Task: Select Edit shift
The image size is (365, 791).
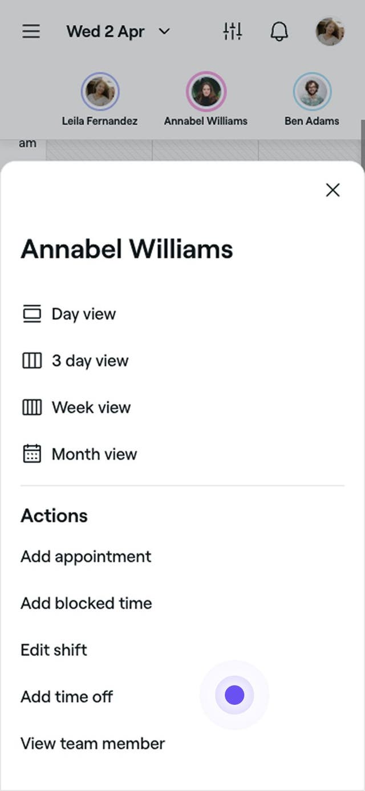Action: [54, 650]
